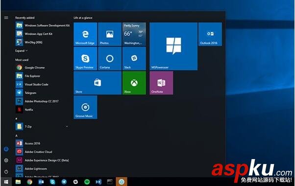The image size is (295, 186).
Task: Open Telegram from Most used list
Action: click(x=42, y=93)
